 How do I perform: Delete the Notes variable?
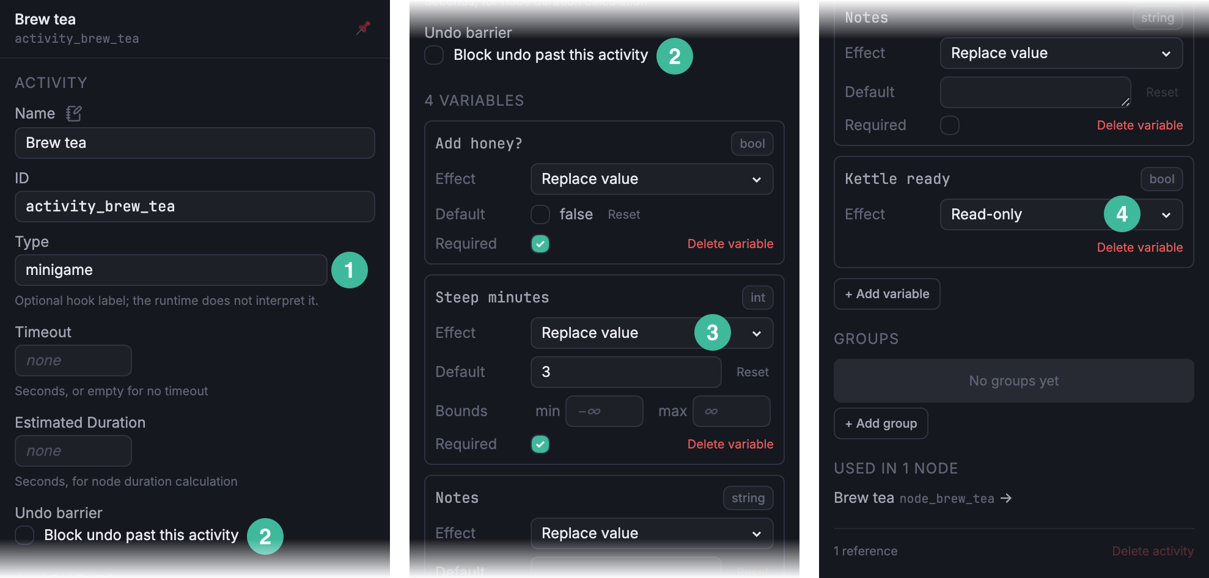[1140, 125]
